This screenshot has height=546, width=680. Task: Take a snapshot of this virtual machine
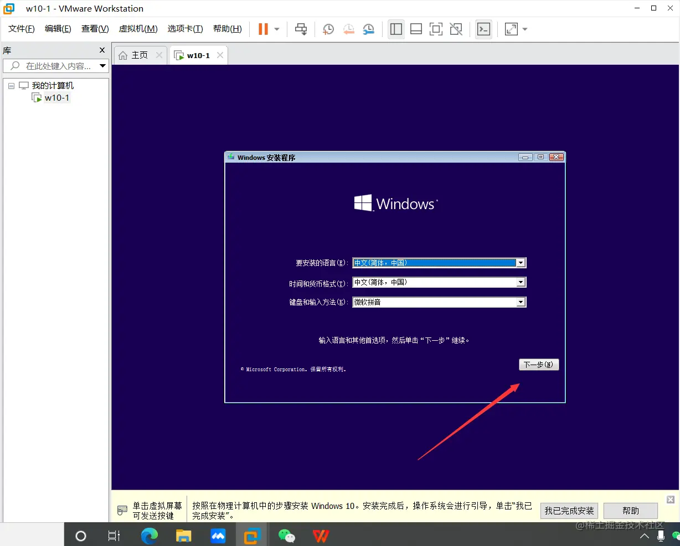[328, 29]
